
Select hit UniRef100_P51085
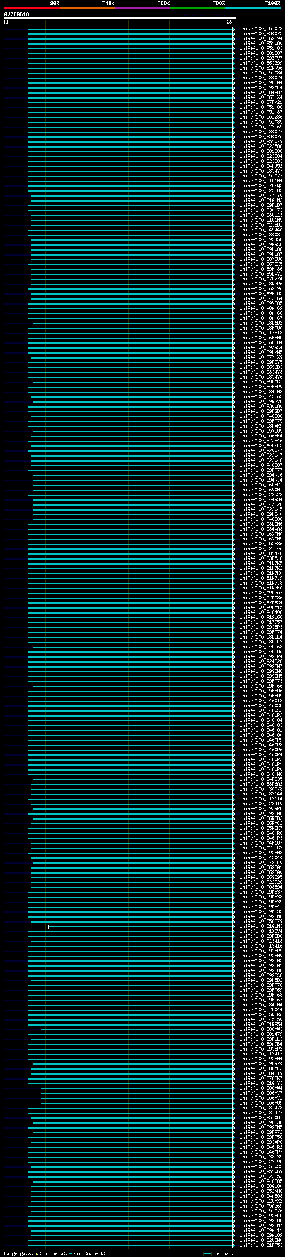261,122
